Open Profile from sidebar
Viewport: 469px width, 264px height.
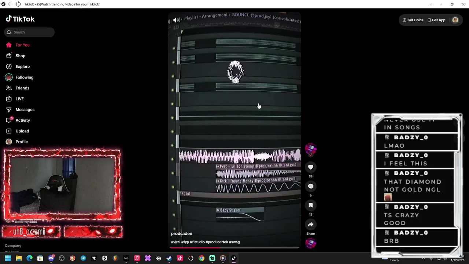coord(22,142)
